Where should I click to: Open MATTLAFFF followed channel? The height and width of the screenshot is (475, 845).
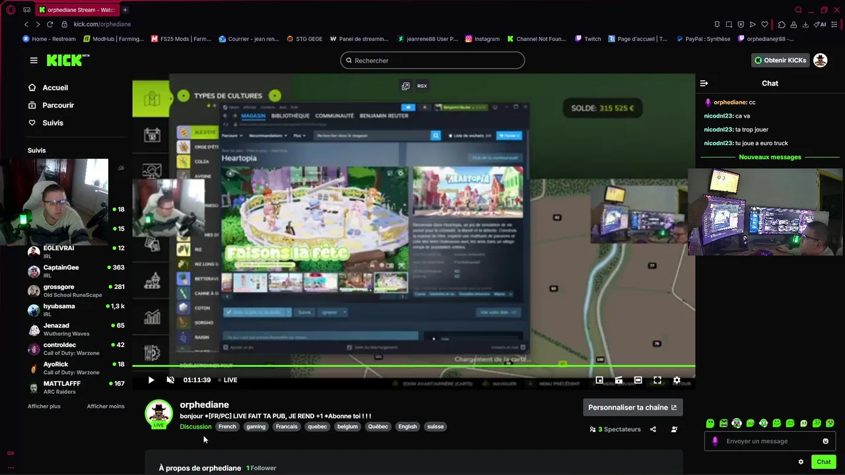pyautogui.click(x=76, y=387)
